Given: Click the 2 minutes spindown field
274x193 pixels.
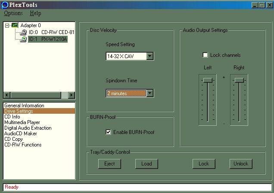Looking at the screenshot, I should click(x=126, y=93).
